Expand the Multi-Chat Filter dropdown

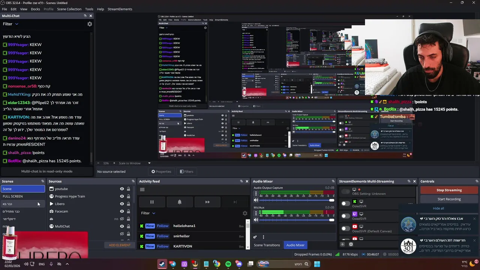click(x=10, y=24)
